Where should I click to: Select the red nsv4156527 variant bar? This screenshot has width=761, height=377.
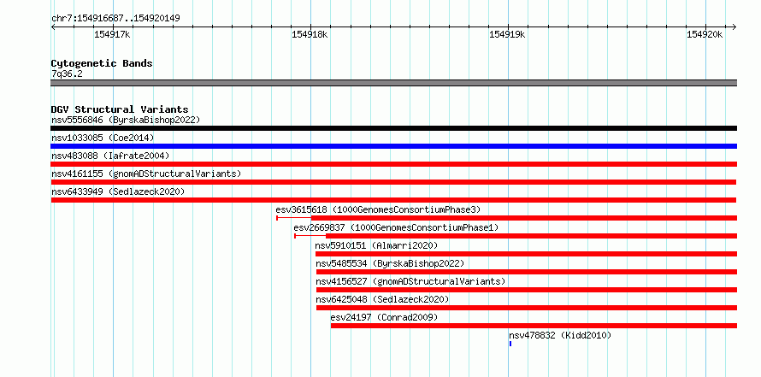click(x=527, y=290)
